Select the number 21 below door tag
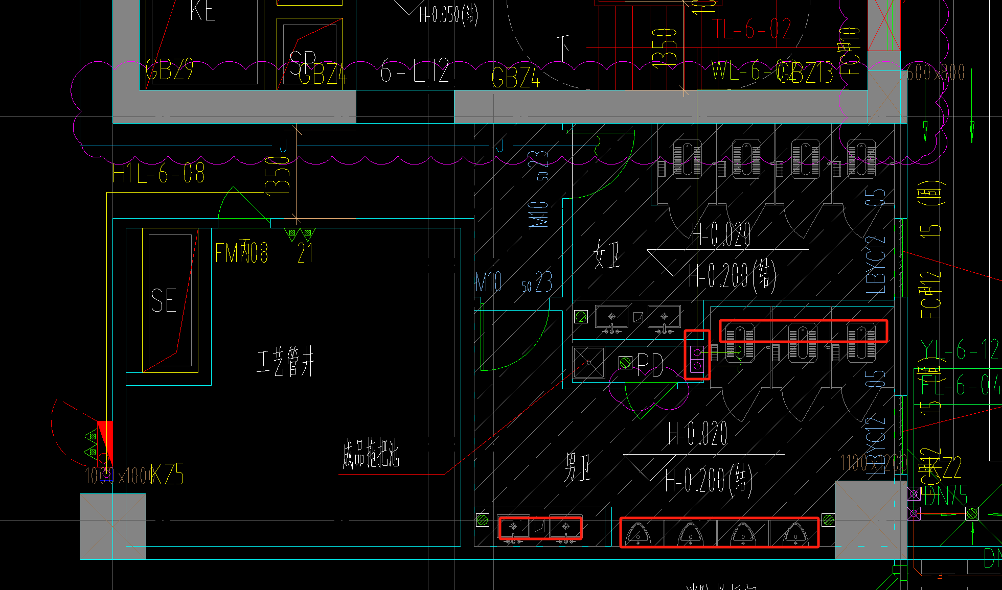 (x=305, y=253)
